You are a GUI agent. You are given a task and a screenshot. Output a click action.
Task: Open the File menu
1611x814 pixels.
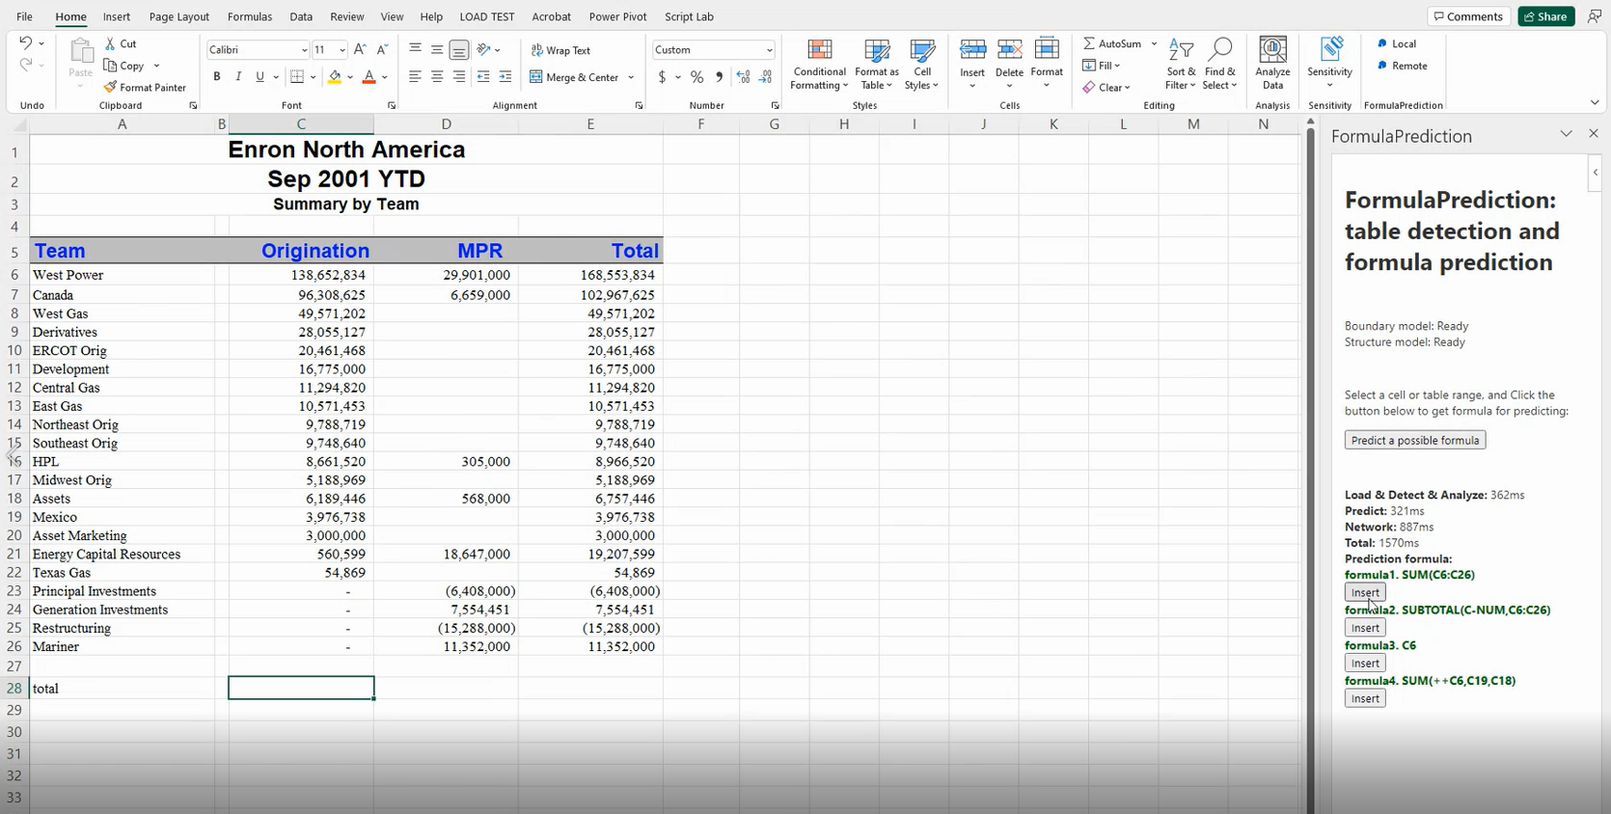pos(24,16)
